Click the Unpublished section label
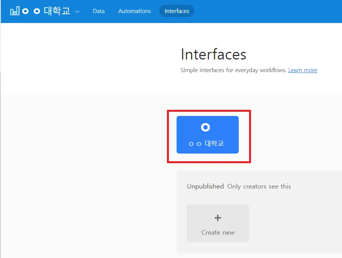Image resolution: width=342 pixels, height=258 pixels. click(x=205, y=186)
